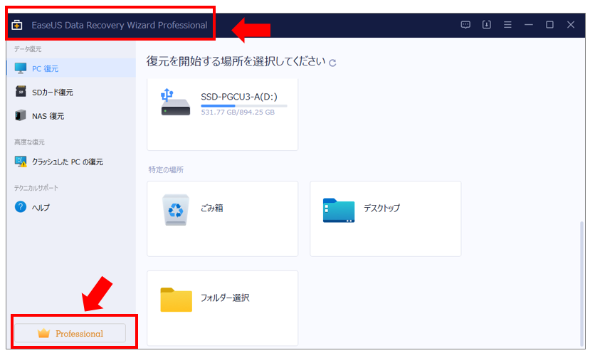This screenshot has height=358, width=595.
Task: Click the 531.77 GB/894.25 GB capacity text
Action: (x=238, y=112)
